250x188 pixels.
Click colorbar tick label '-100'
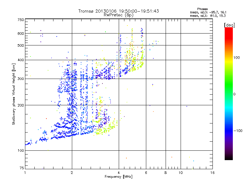coord(238,131)
